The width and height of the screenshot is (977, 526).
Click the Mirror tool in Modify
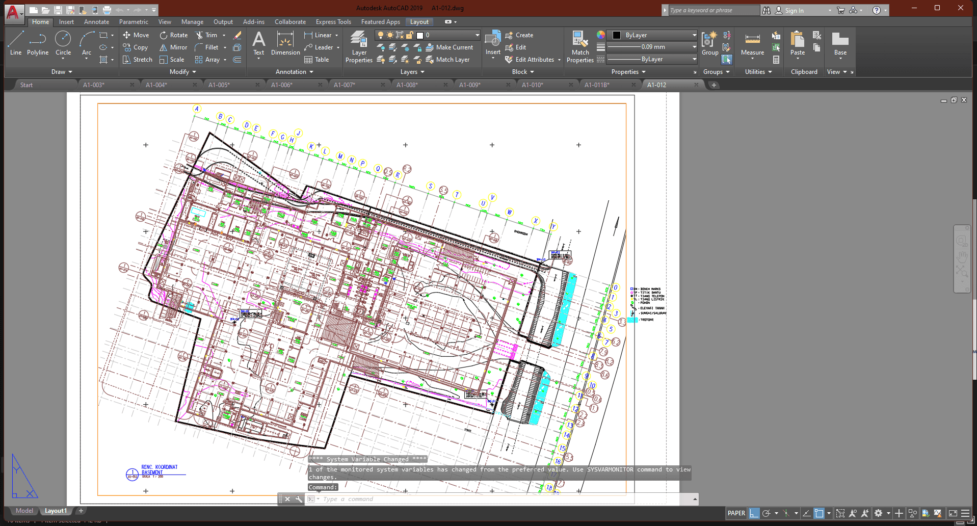[173, 47]
